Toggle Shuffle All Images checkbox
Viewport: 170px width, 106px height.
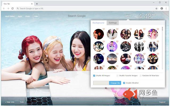pos(94,76)
